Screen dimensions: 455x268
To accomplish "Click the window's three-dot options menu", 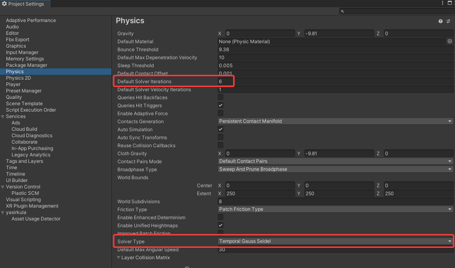I will (x=443, y=3).
